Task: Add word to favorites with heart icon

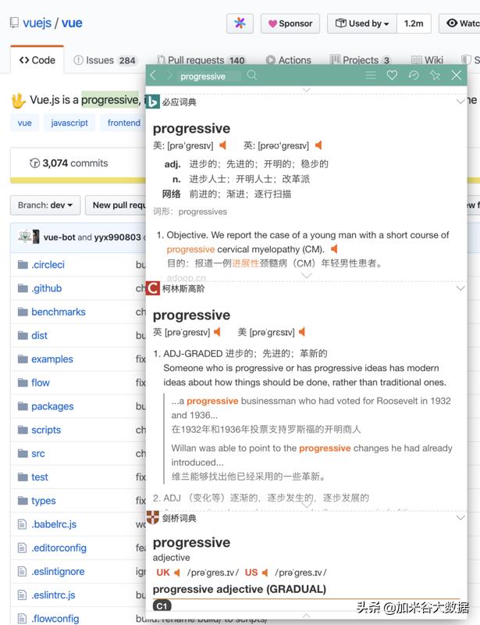Action: 392,75
